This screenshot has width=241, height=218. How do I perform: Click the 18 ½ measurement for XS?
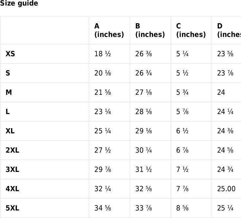tap(102, 54)
